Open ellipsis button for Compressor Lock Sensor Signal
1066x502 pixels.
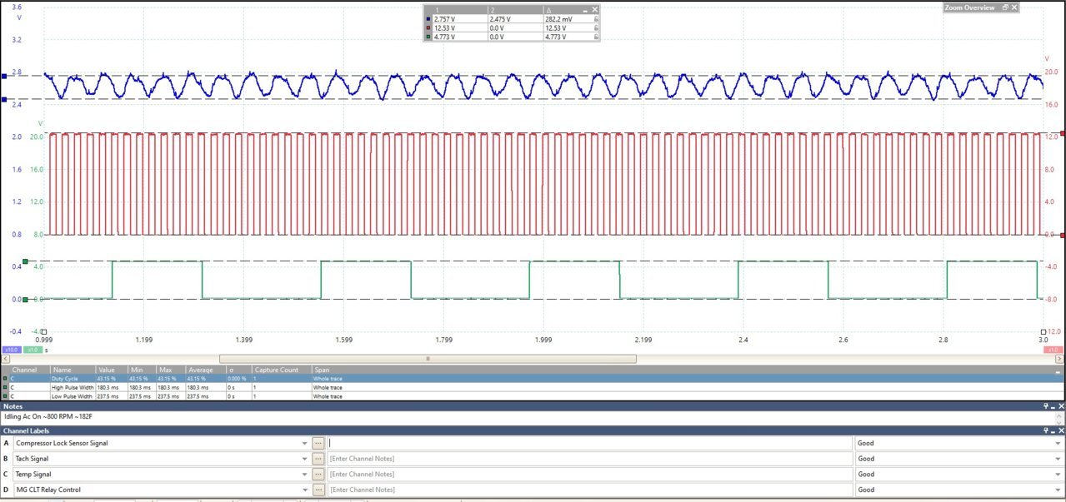(x=318, y=443)
